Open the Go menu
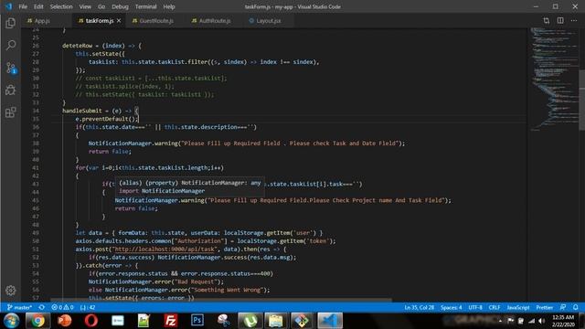This screenshot has height=329, width=585. [101, 6]
